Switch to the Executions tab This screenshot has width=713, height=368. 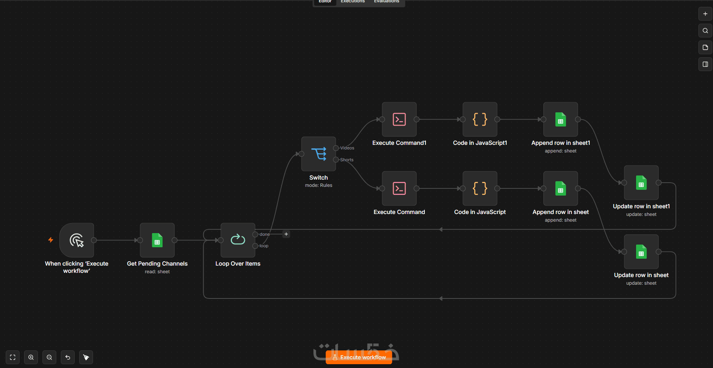click(x=353, y=2)
